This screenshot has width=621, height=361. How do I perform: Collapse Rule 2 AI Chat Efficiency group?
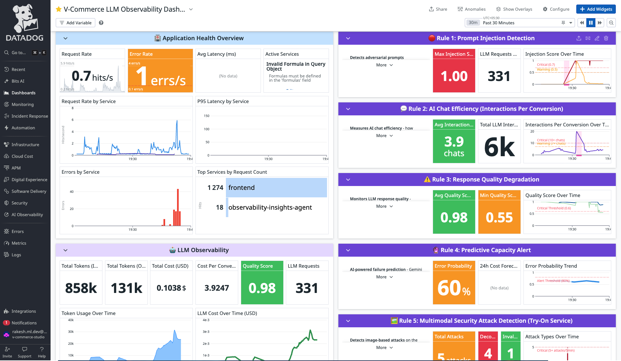(x=348, y=109)
